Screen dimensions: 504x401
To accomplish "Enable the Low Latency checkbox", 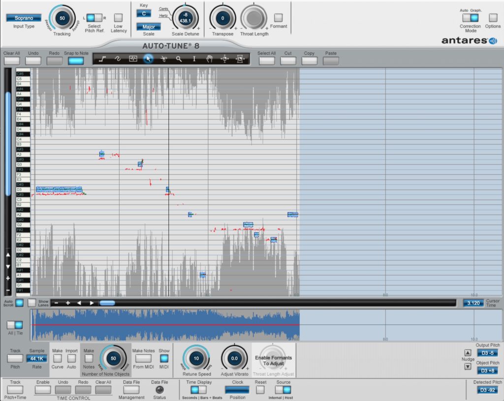I will (118, 18).
